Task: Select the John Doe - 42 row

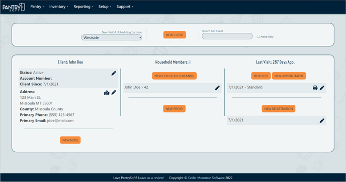Action: (172, 88)
